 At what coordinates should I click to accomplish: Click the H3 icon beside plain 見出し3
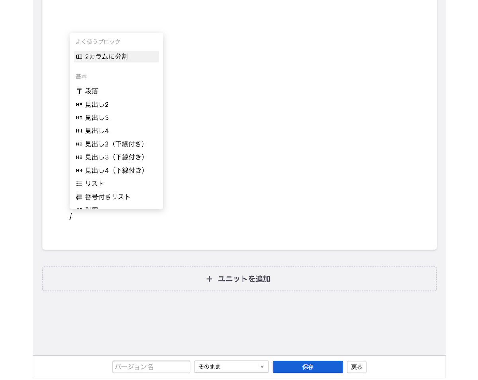pos(79,118)
